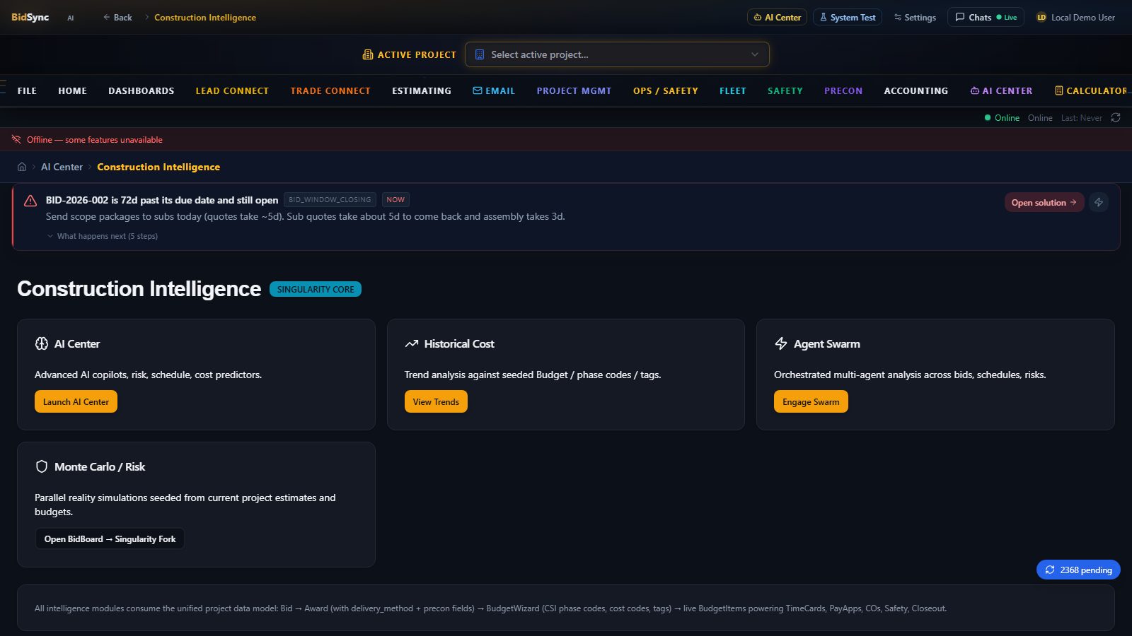Open the AI CENTER menu in nav bar

pyautogui.click(x=1001, y=90)
